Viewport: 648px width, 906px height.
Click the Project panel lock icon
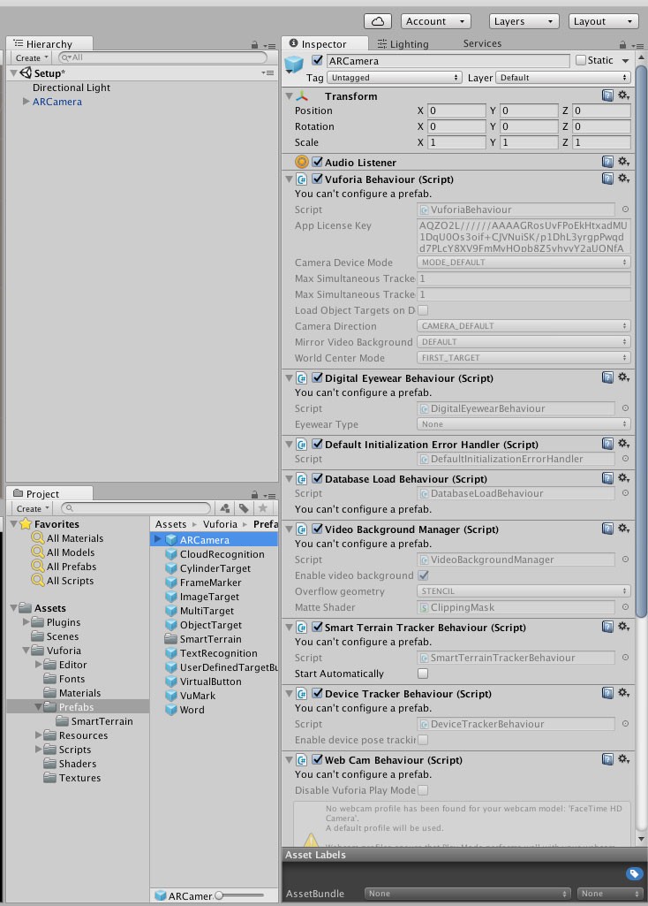coord(254,495)
